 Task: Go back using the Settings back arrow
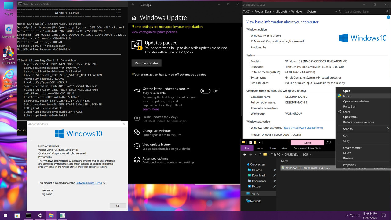click(x=133, y=5)
